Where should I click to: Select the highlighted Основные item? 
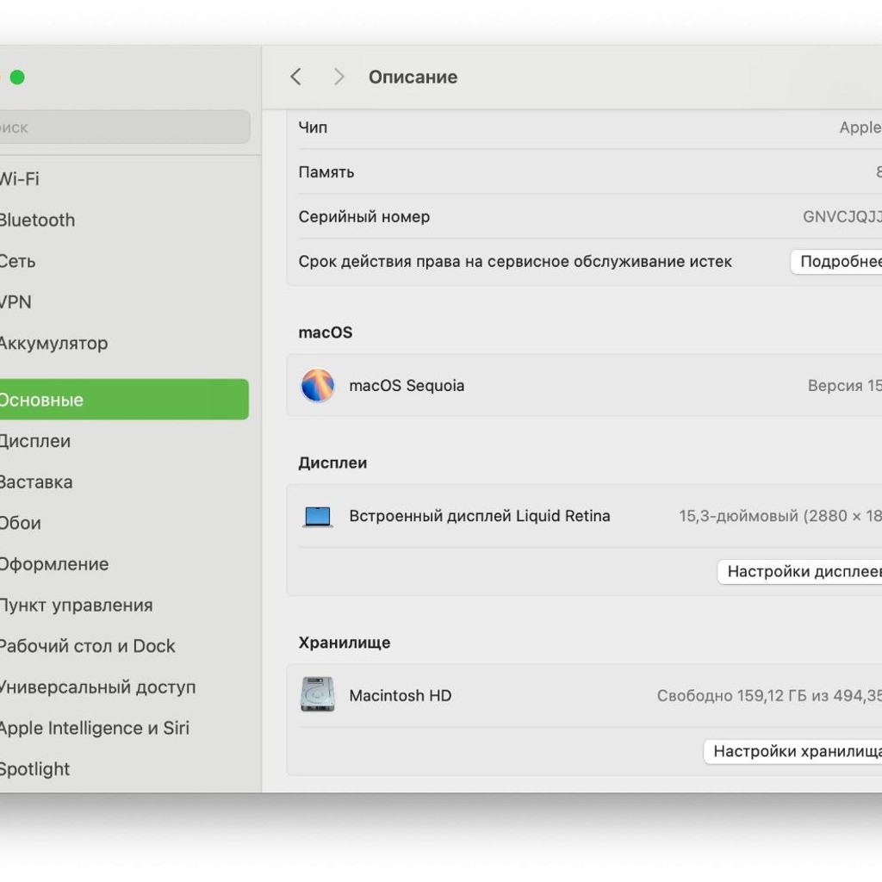click(124, 400)
